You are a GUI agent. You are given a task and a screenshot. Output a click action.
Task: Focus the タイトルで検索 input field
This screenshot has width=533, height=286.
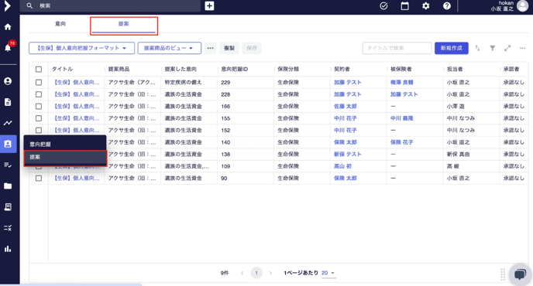coord(397,48)
